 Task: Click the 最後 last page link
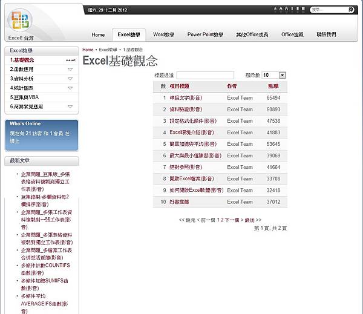(x=249, y=220)
